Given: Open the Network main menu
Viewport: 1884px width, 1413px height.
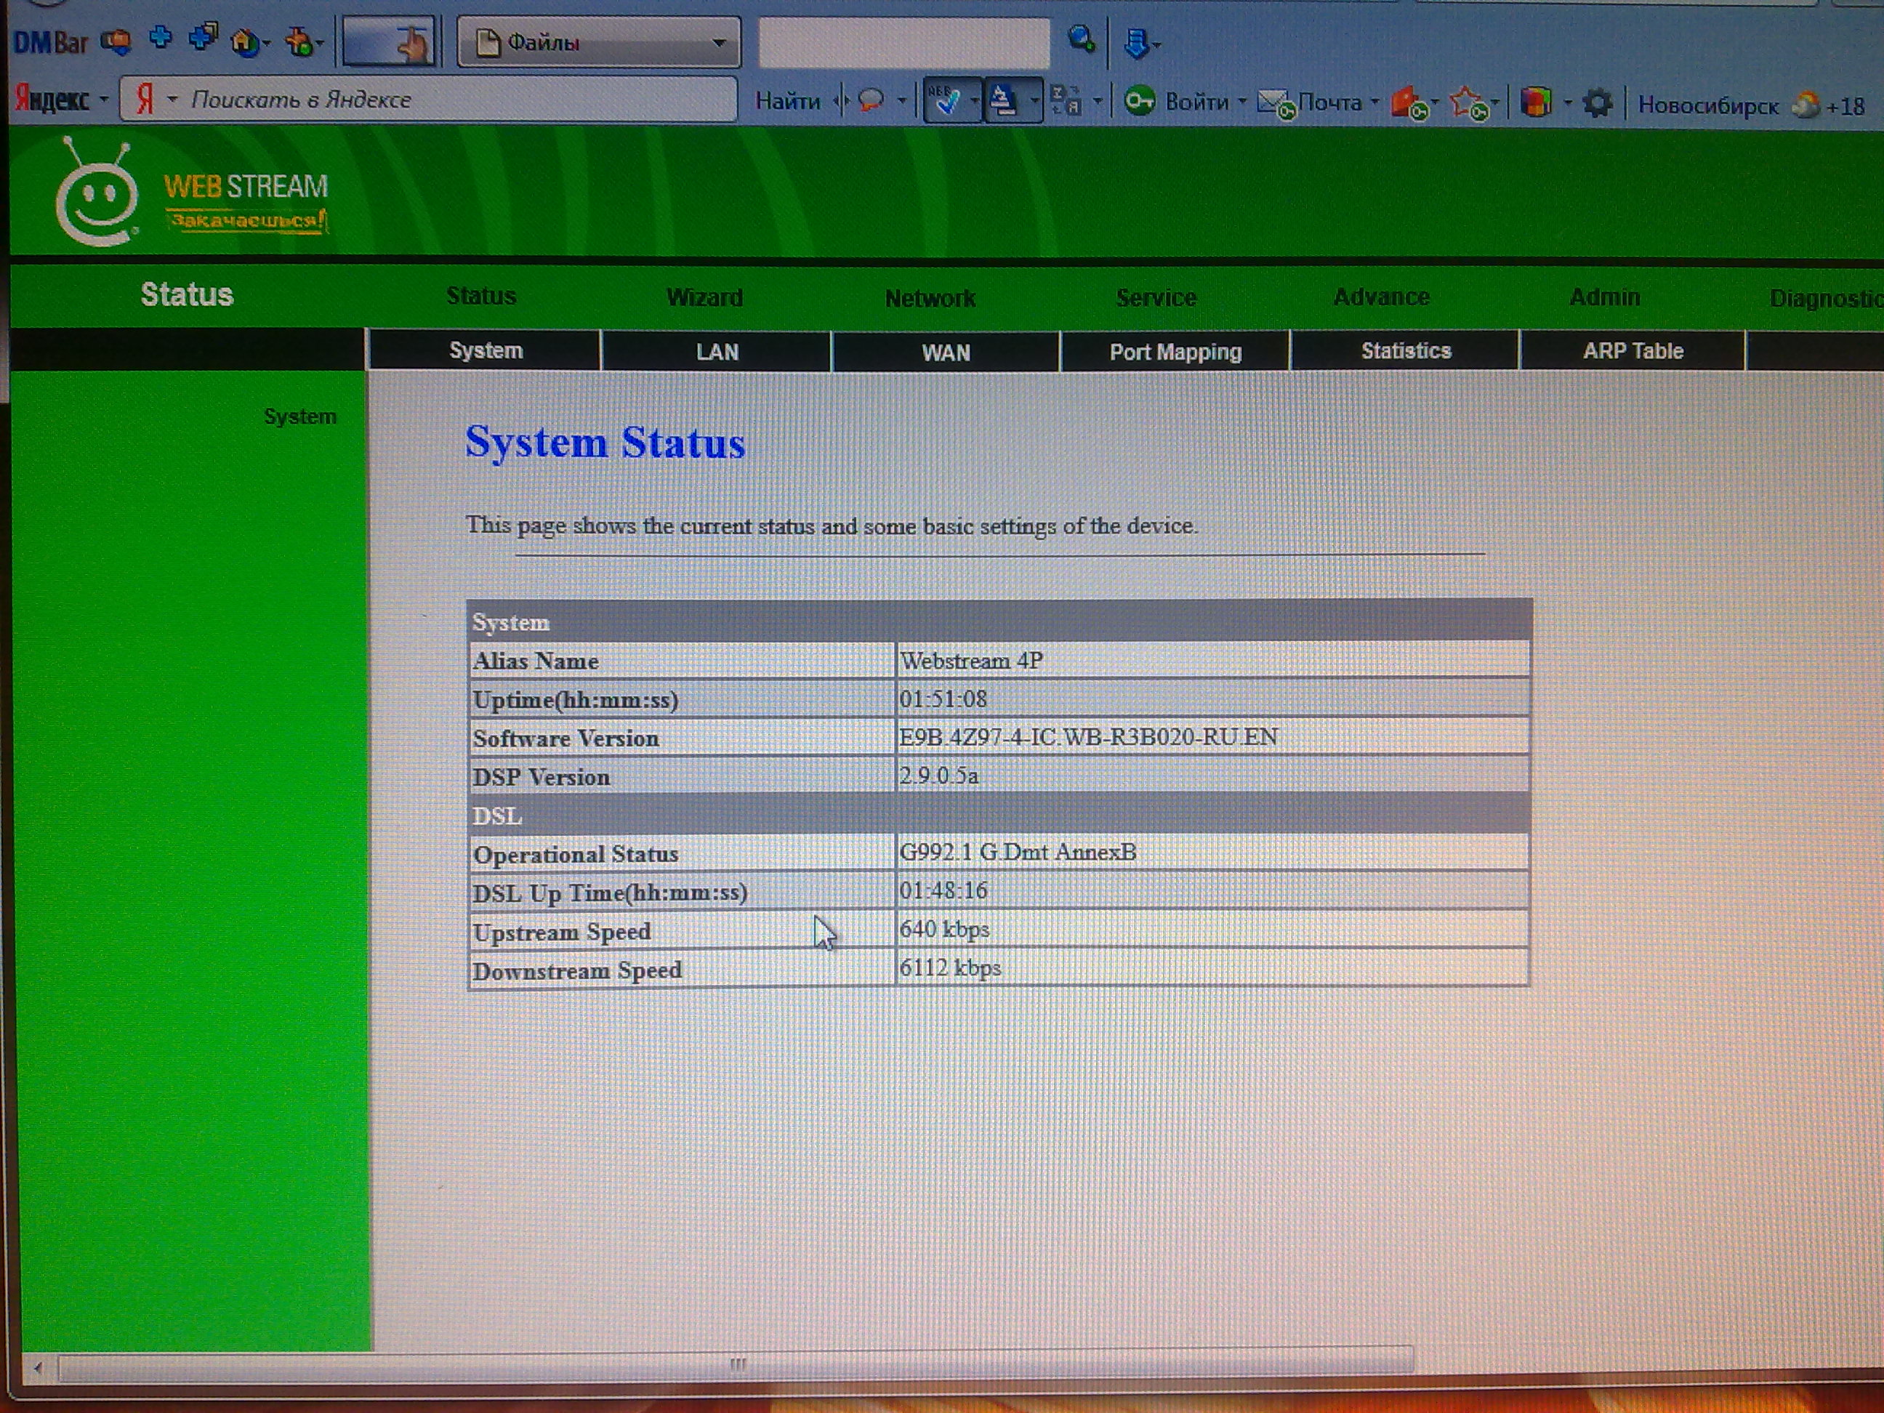Looking at the screenshot, I should coord(930,298).
